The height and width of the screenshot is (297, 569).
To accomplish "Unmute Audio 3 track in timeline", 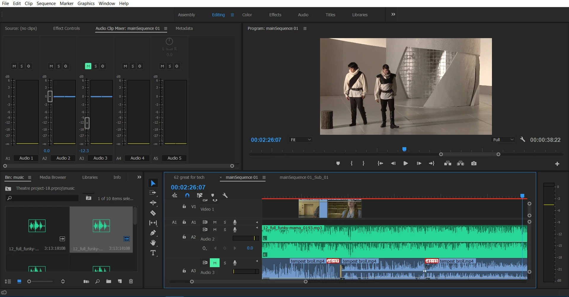I will click(215, 263).
